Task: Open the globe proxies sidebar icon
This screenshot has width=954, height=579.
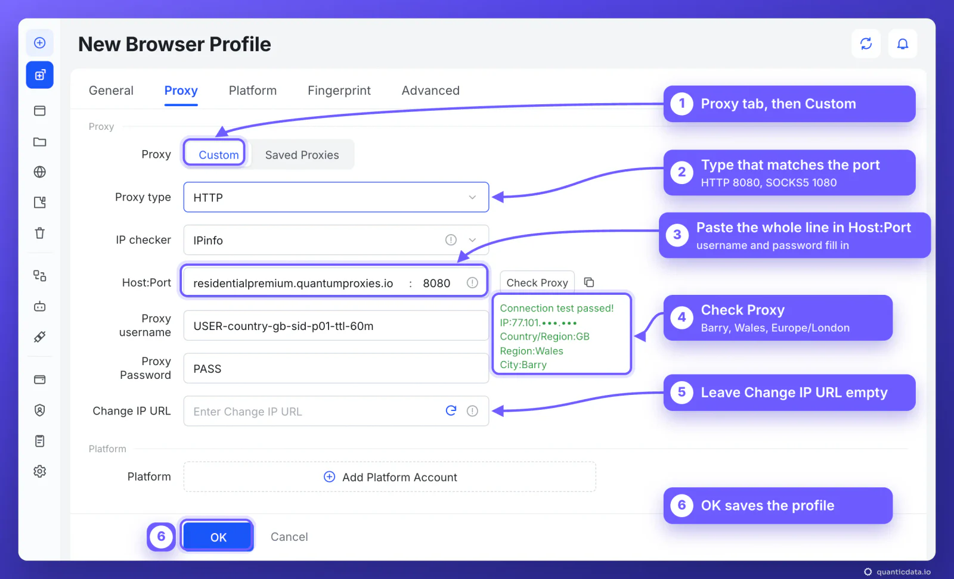Action: tap(40, 172)
